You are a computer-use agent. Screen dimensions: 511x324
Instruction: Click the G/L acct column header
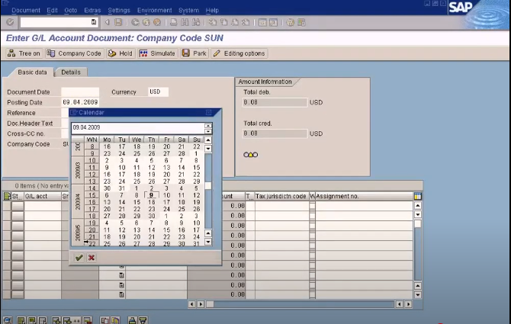coord(43,196)
